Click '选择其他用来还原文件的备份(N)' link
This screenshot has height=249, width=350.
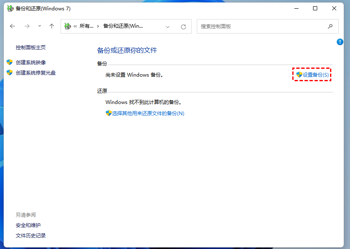pyautogui.click(x=148, y=114)
